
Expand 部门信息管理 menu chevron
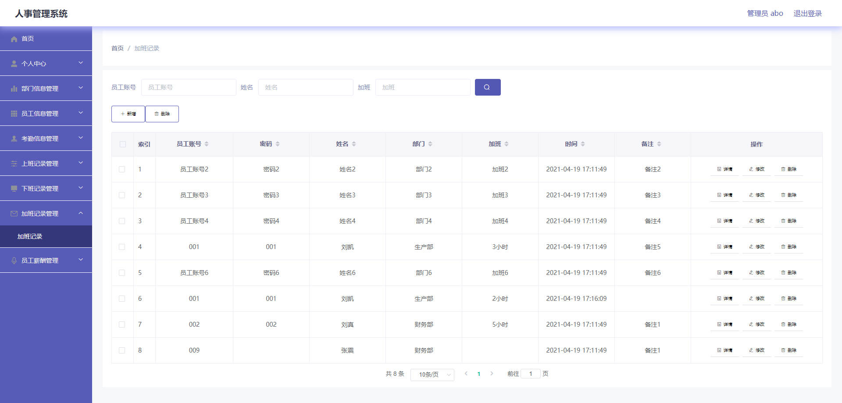(81, 88)
